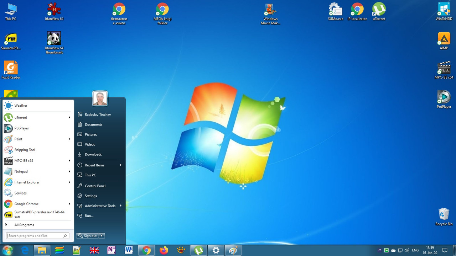The width and height of the screenshot is (456, 256).
Task: Open the Action Center notification icon
Action: tap(445, 250)
